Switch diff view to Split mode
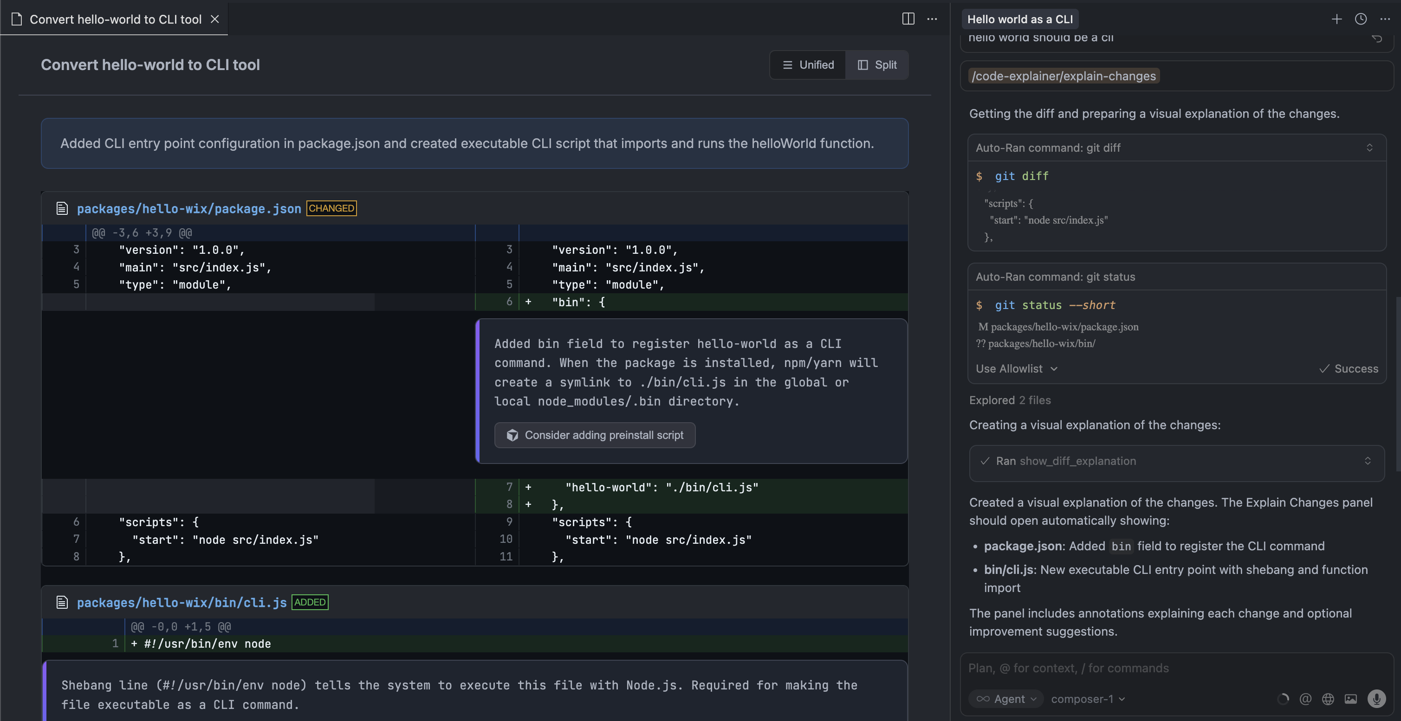The height and width of the screenshot is (721, 1401). pos(877,64)
